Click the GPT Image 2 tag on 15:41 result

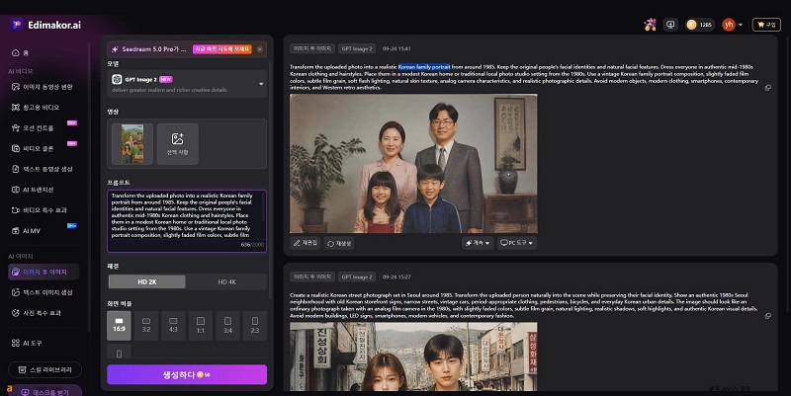pyautogui.click(x=357, y=48)
